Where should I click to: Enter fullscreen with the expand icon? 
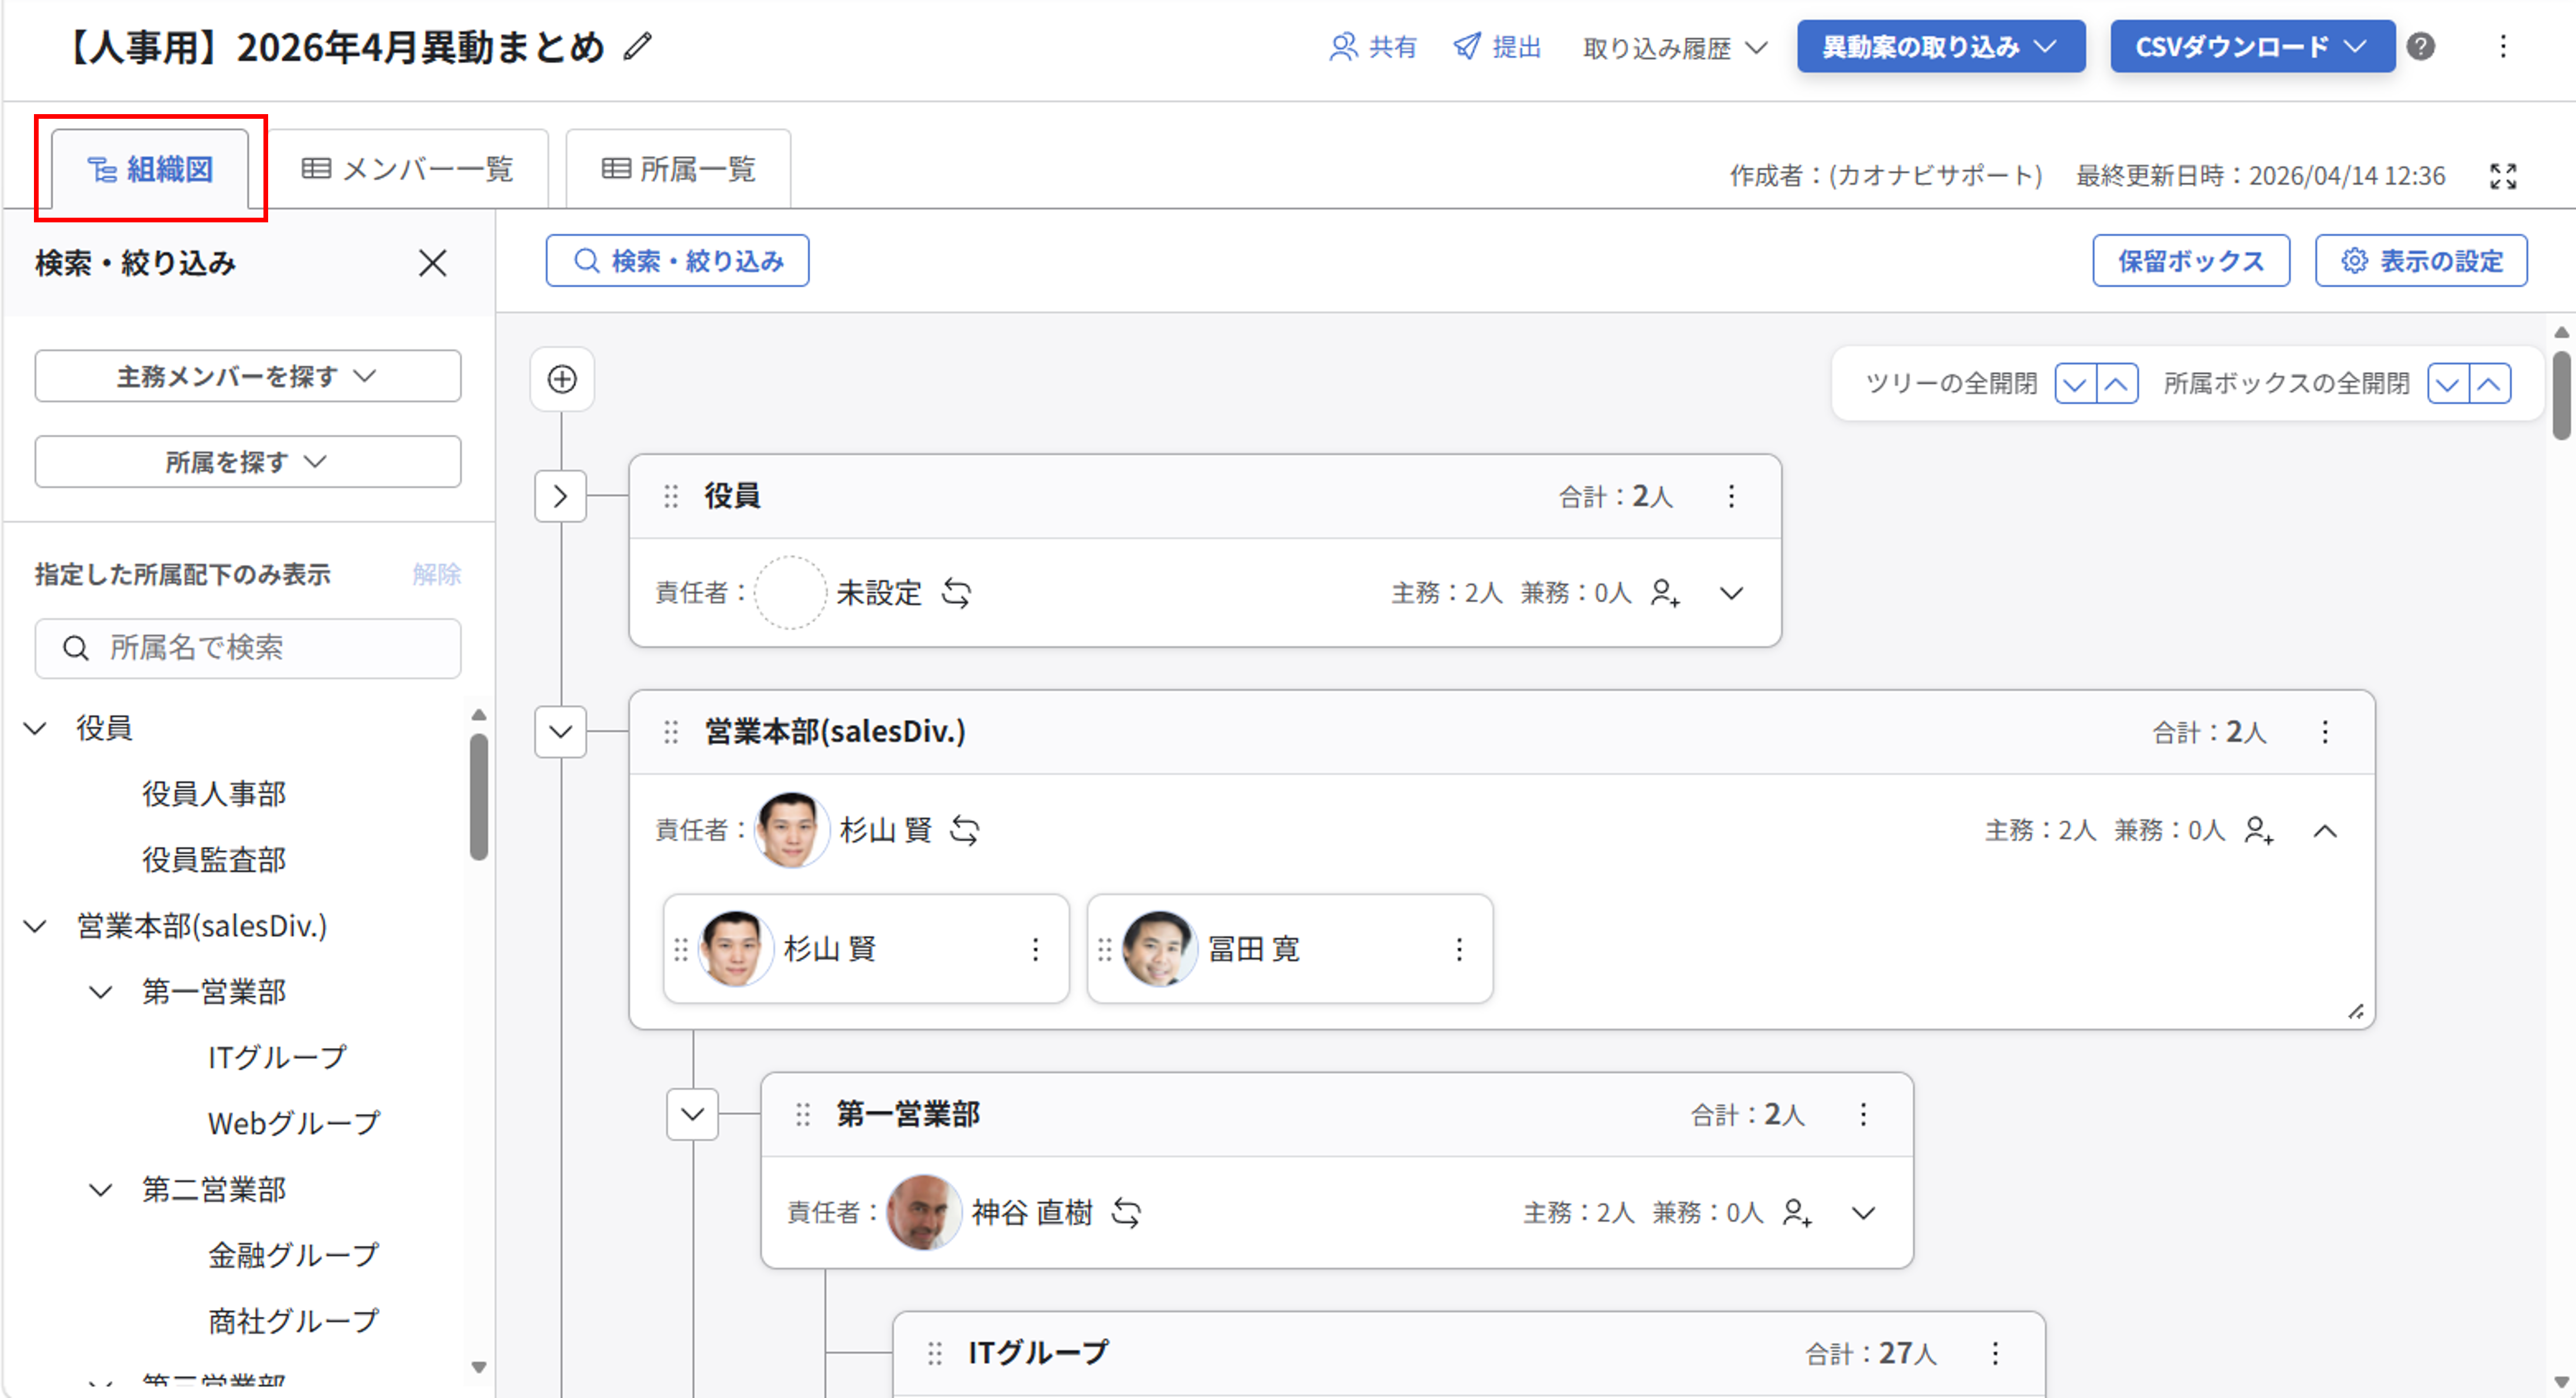tap(2502, 176)
